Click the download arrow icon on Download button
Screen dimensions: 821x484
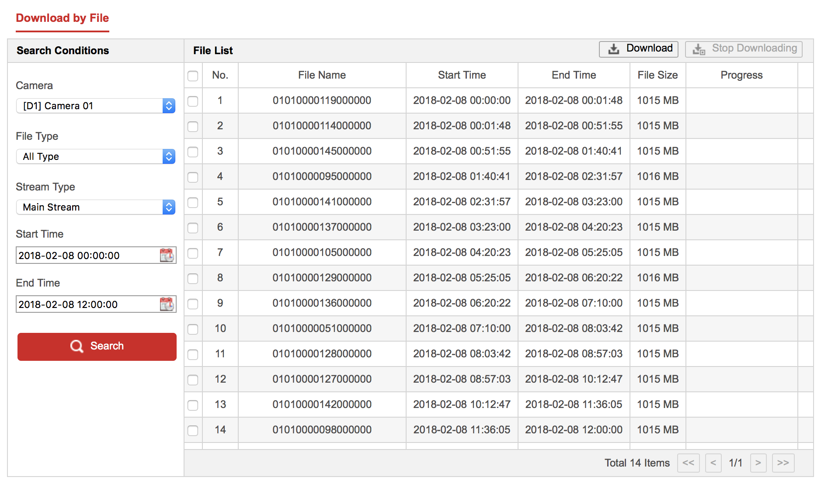point(614,48)
